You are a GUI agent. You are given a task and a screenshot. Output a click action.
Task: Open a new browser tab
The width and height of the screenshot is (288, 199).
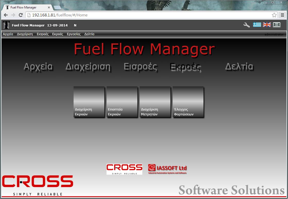coord(57,7)
